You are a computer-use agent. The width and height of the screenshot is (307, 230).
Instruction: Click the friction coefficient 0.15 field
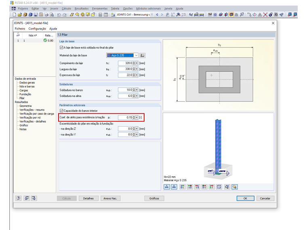125,117
